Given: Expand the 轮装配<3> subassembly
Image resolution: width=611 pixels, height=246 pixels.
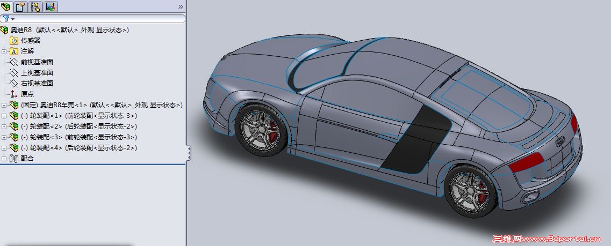Looking at the screenshot, I should (x=4, y=137).
